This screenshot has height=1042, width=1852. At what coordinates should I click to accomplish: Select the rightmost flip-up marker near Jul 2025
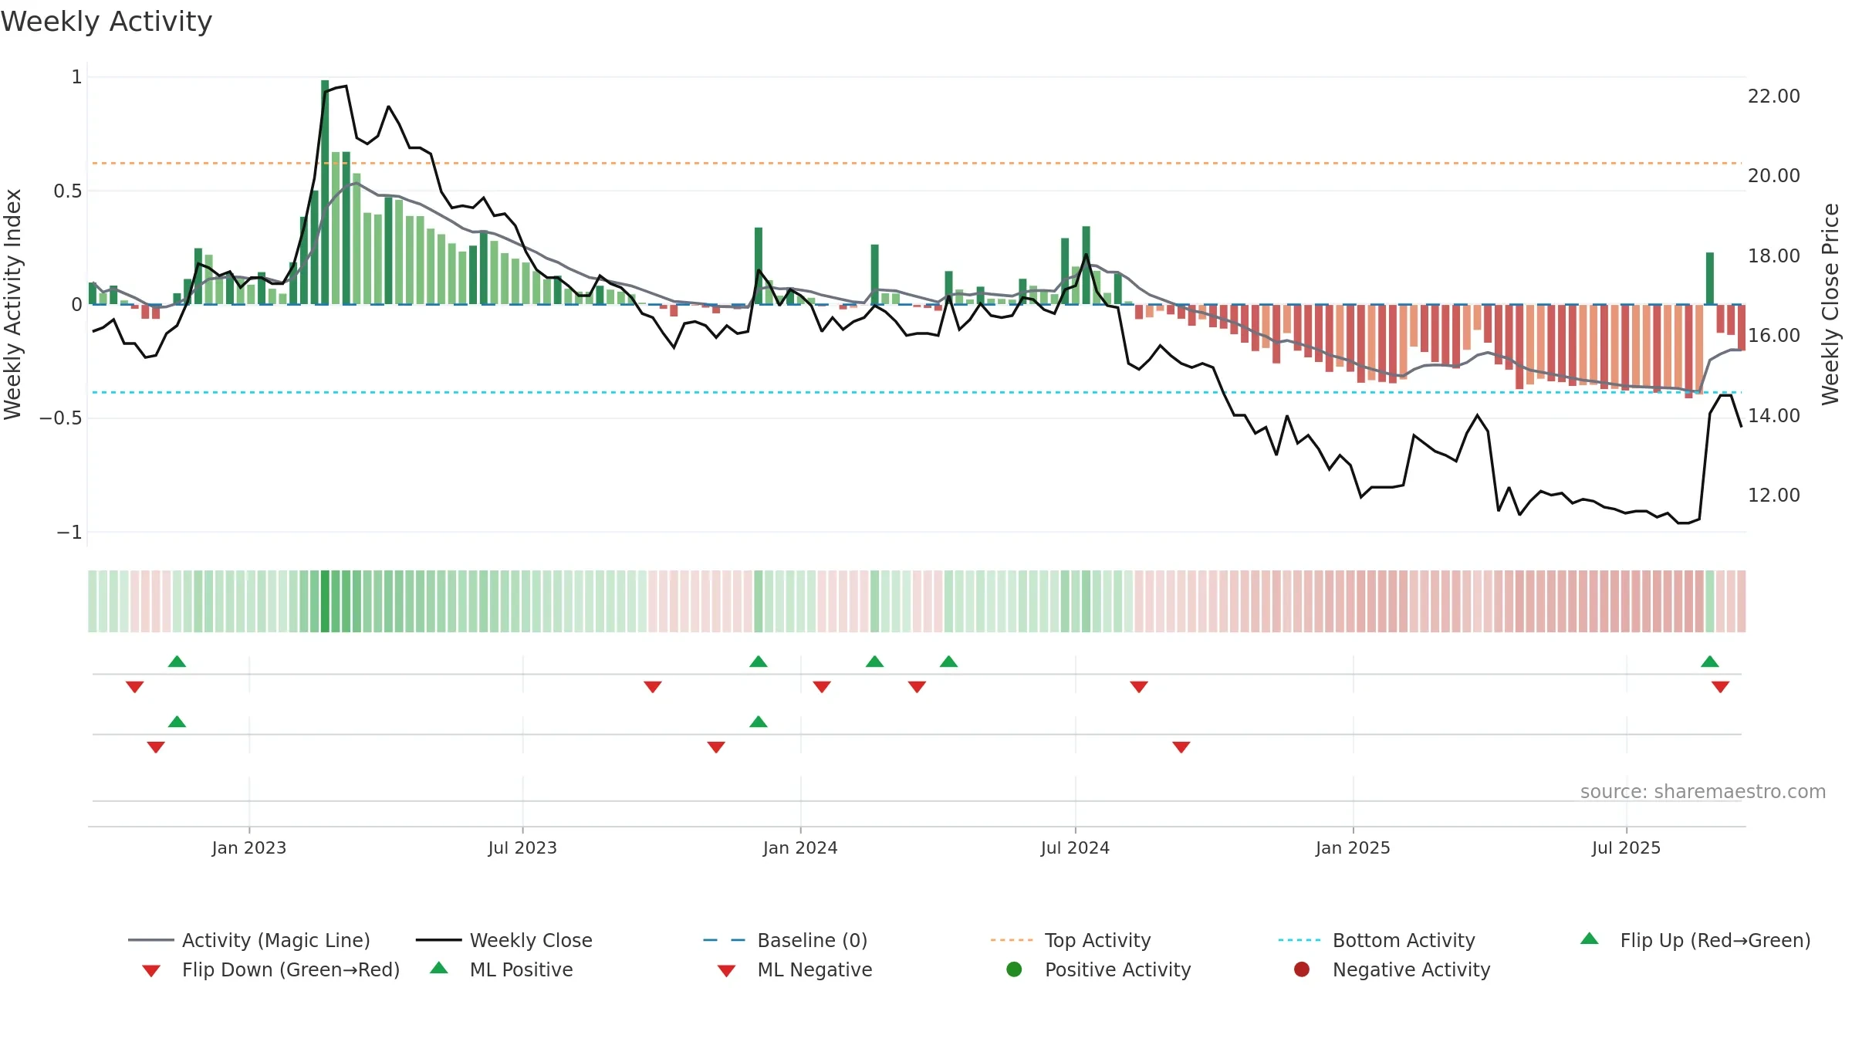(1710, 661)
